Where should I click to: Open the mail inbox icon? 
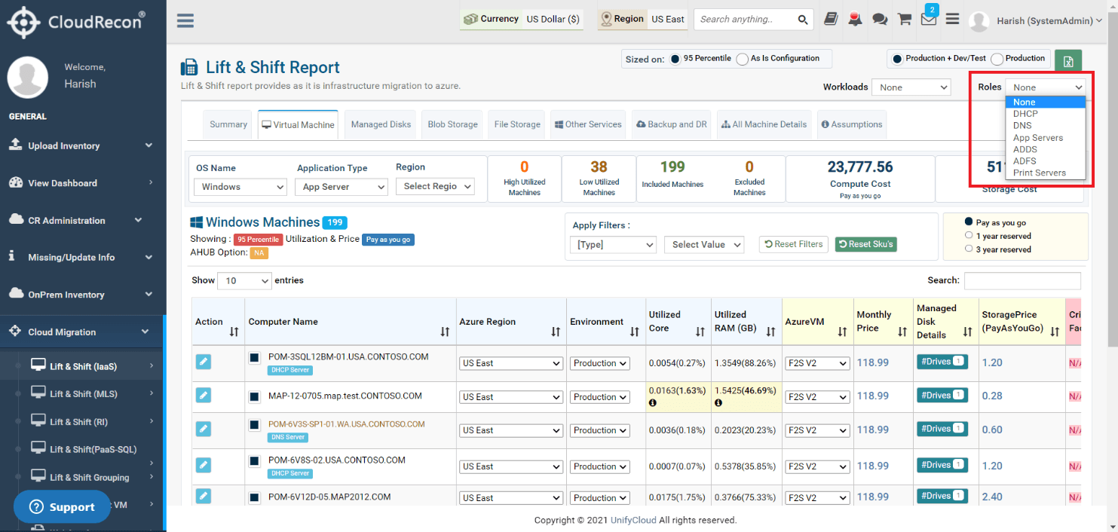click(x=929, y=20)
